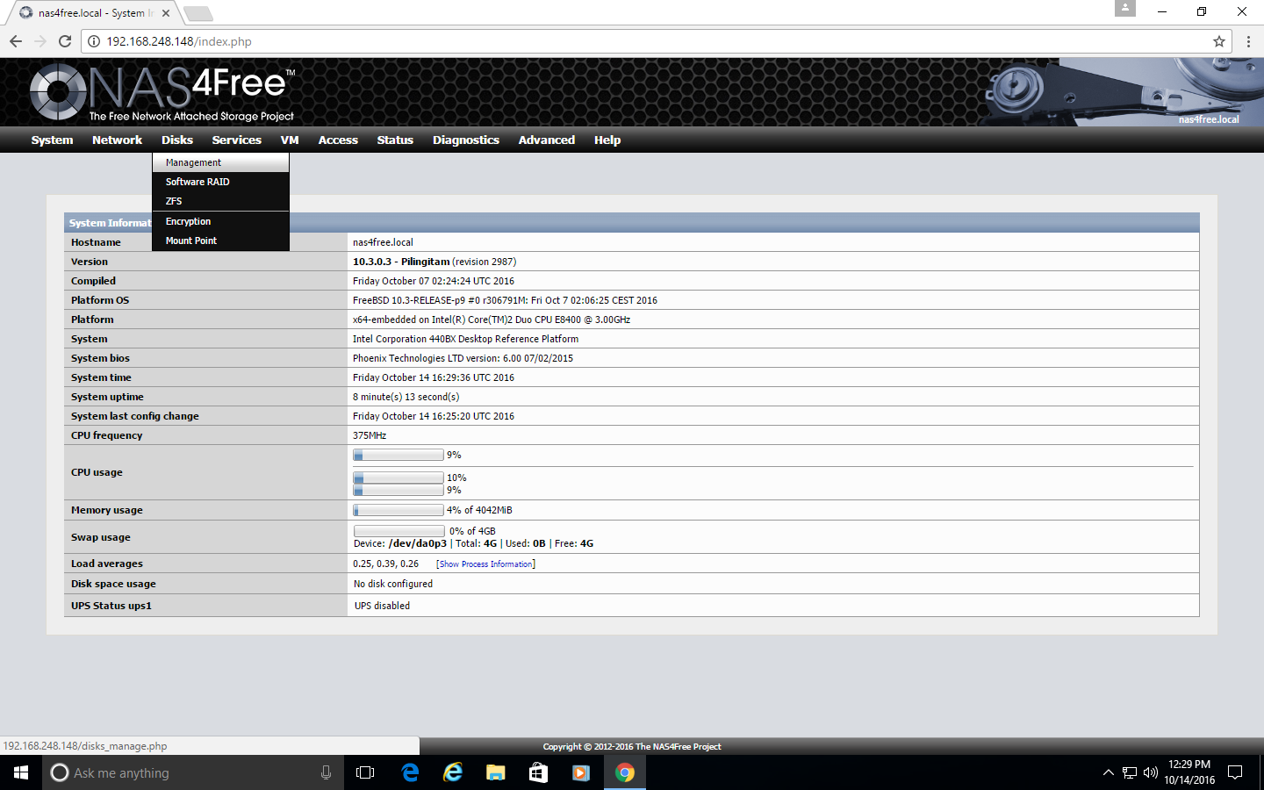Click the Memory usage progress bar

pyautogui.click(x=399, y=510)
